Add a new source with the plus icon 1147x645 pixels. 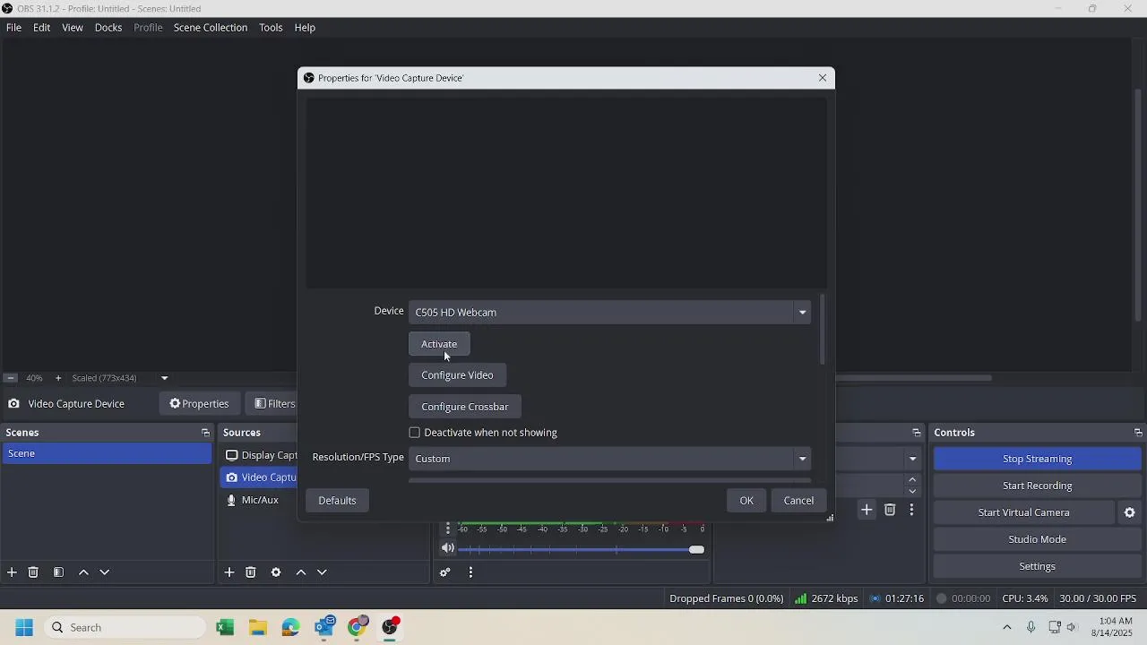(x=229, y=572)
